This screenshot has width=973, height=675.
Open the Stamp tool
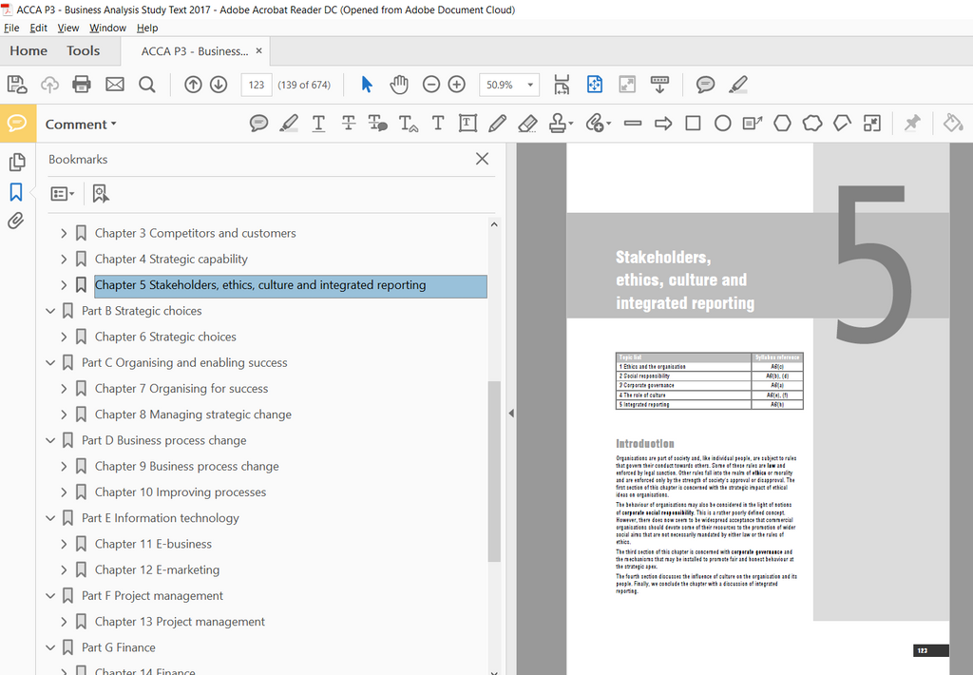click(561, 124)
